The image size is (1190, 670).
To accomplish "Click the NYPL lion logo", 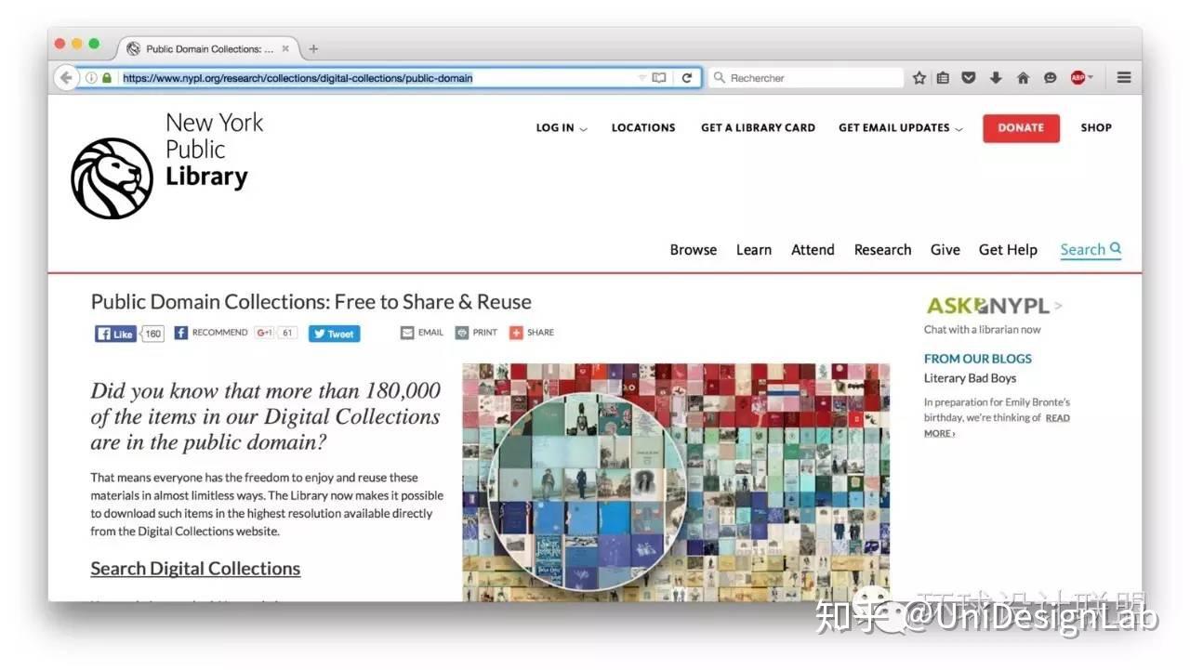I will tap(112, 178).
